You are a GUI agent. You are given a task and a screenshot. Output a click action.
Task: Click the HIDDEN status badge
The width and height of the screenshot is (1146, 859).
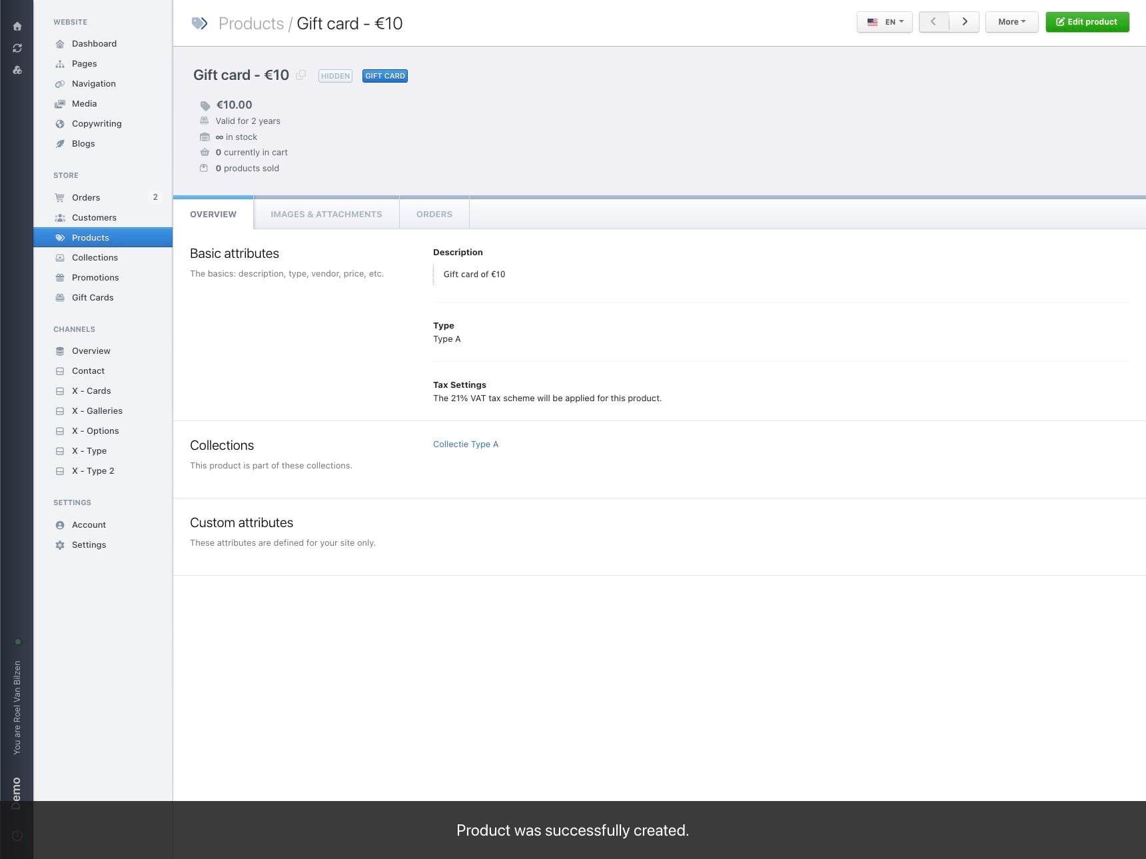click(x=335, y=76)
